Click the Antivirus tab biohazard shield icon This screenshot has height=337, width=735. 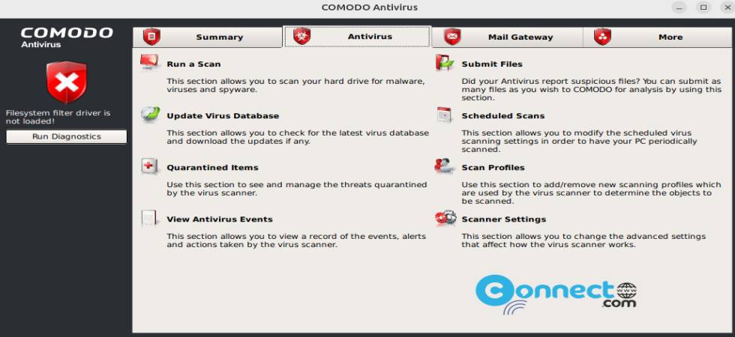(x=301, y=36)
